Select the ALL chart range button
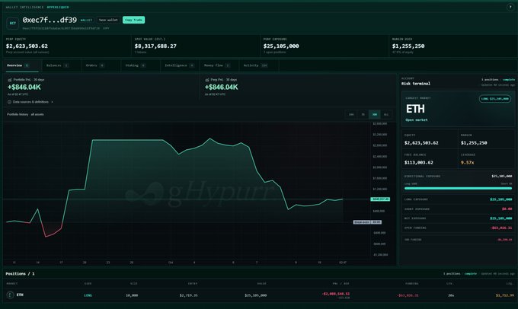This screenshot has height=309, width=518. click(386, 115)
